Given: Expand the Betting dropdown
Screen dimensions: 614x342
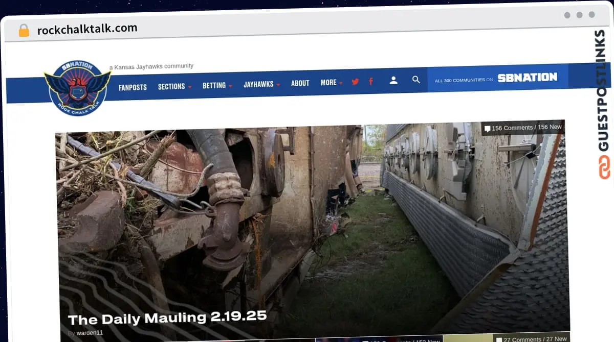Looking at the screenshot, I should click(x=217, y=85).
